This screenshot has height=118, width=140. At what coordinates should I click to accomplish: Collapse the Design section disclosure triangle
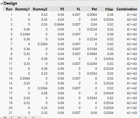click(x=1, y=4)
